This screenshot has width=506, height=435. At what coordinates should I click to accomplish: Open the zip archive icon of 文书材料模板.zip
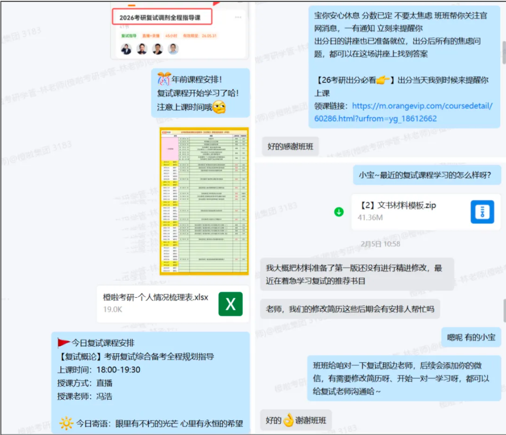pos(482,212)
